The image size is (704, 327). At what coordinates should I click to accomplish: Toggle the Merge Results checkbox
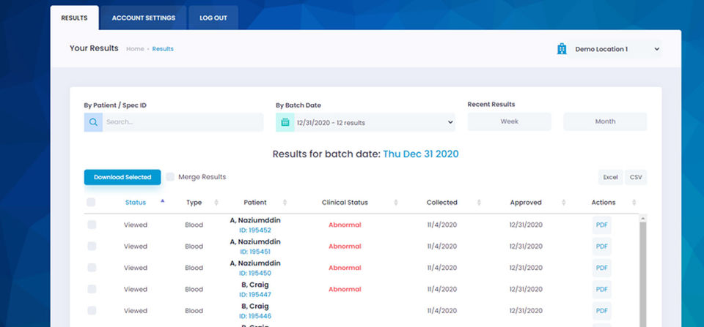pos(170,177)
